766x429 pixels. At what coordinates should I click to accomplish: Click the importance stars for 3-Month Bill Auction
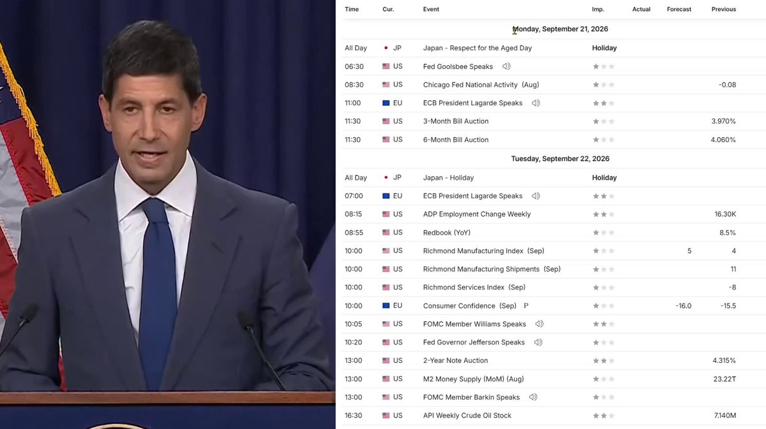pyautogui.click(x=604, y=121)
